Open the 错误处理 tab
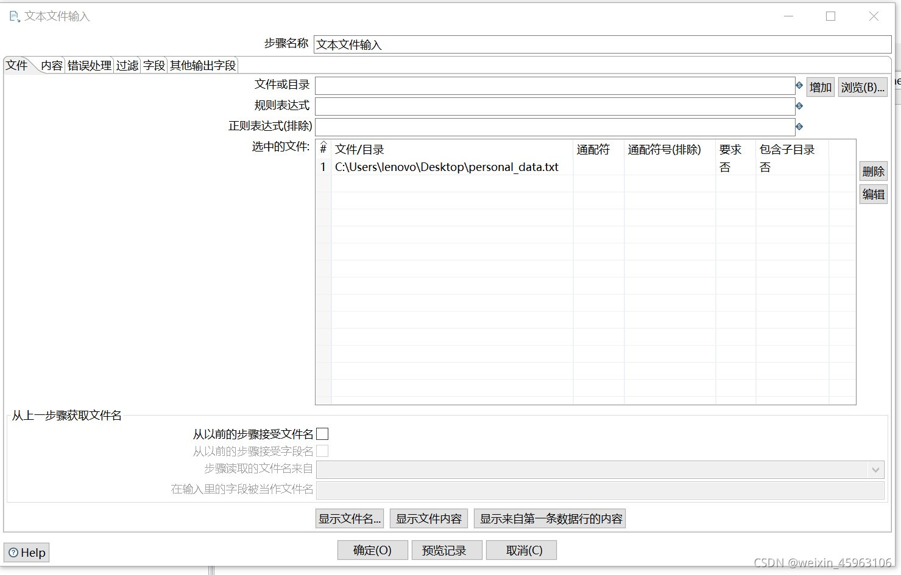 (x=90, y=65)
